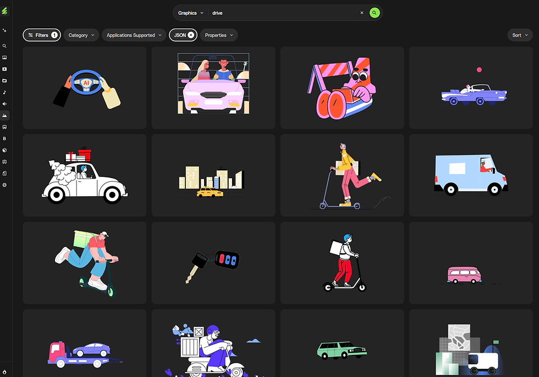539x377 pixels.
Task: Select the highlighted Graphics icon in the sidebar
Action: coord(4,115)
